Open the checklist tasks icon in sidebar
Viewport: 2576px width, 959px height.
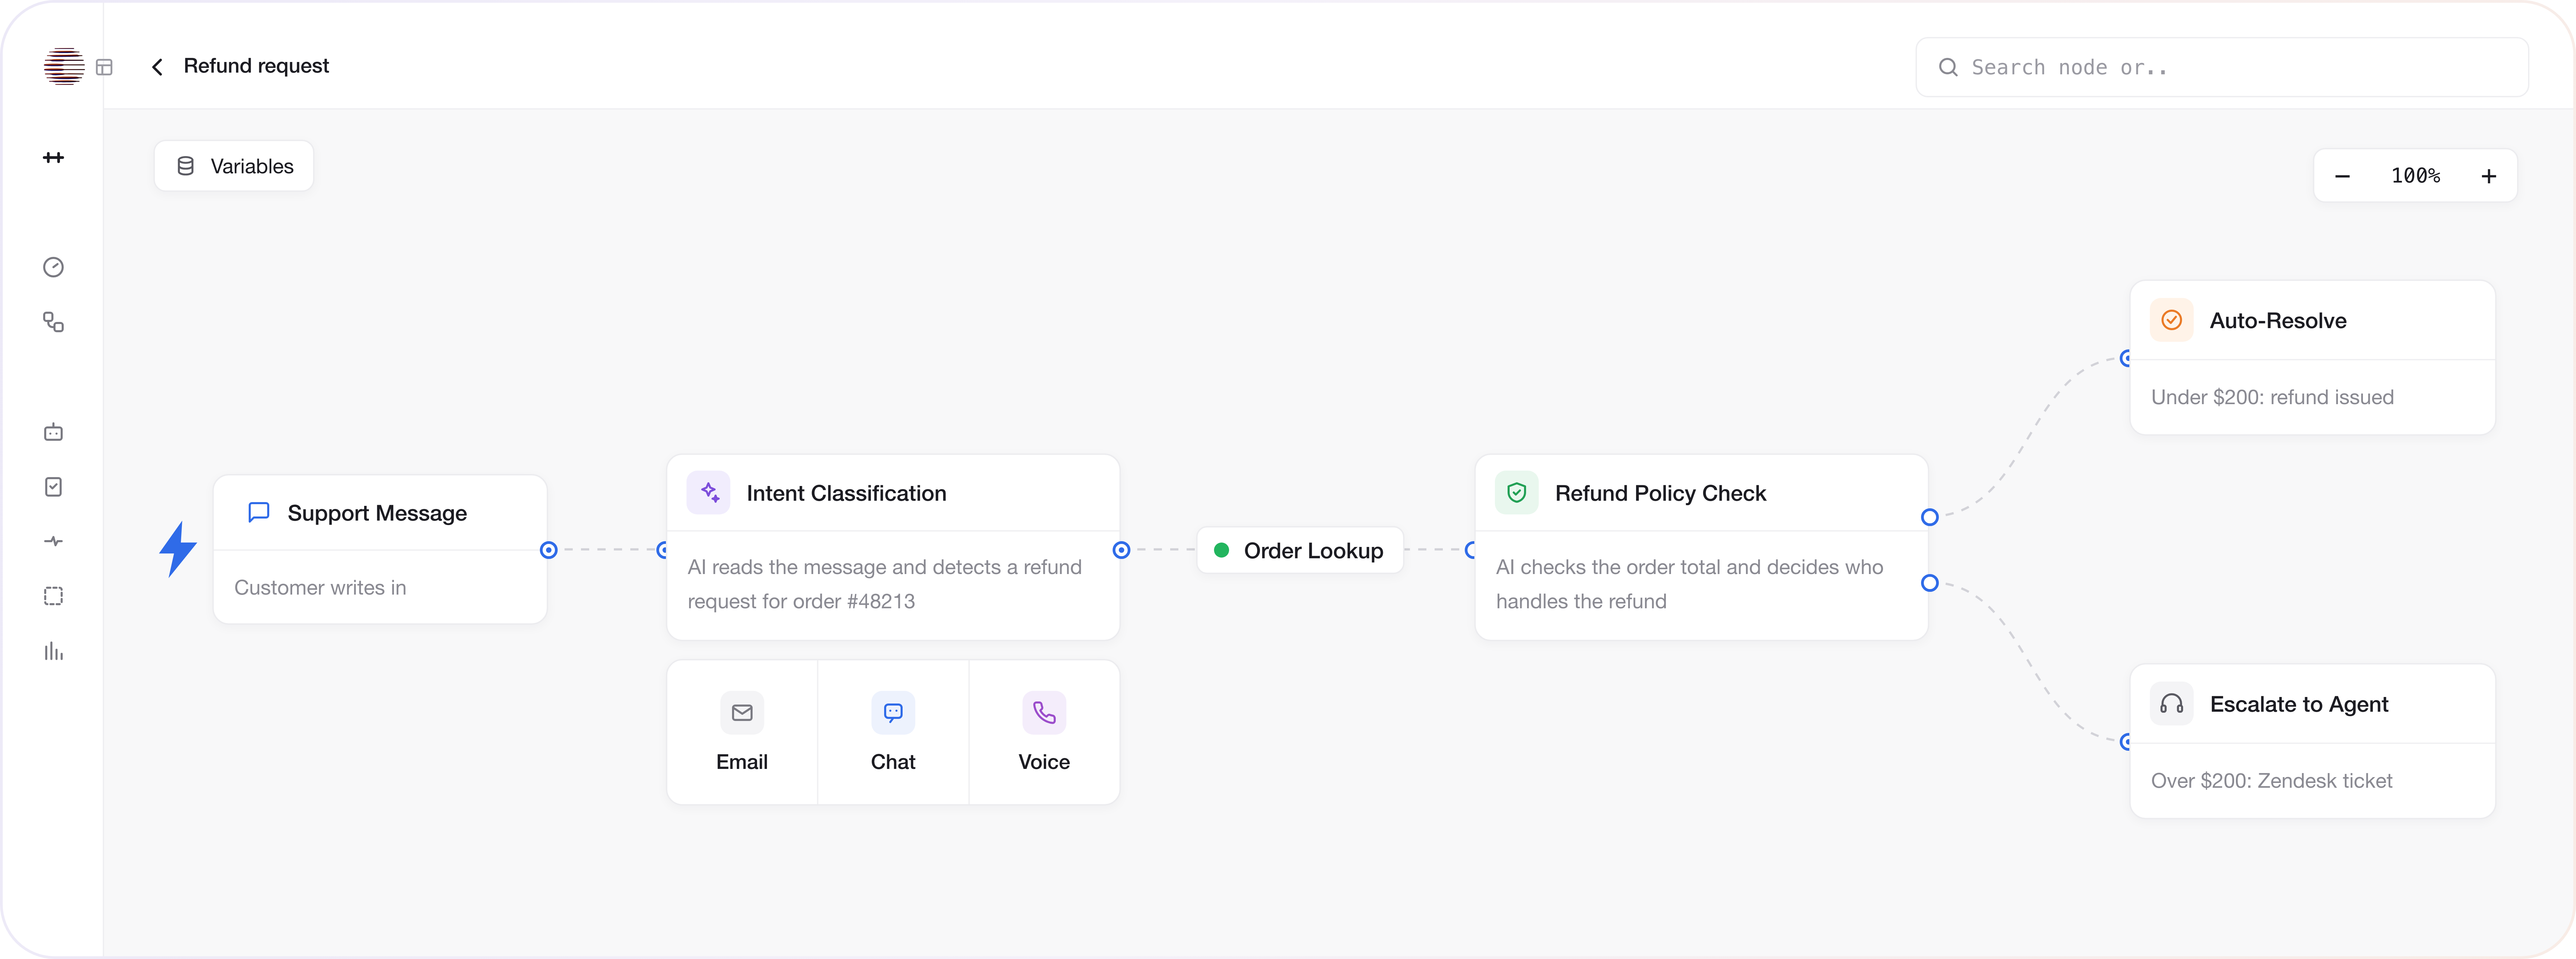coord(54,487)
